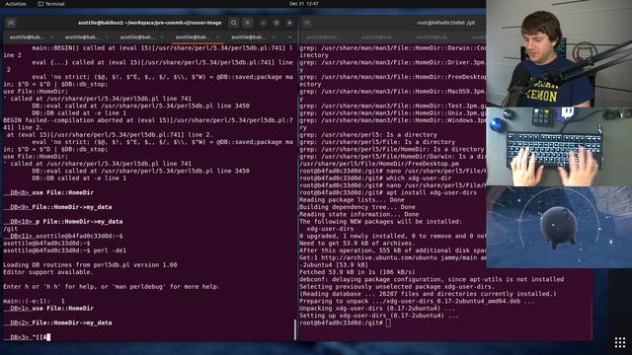Click the /usr/share/perl5/File/HomeDir/FreeDesktop.pm path line
Viewport: 632px width, 355px height.
point(379,164)
